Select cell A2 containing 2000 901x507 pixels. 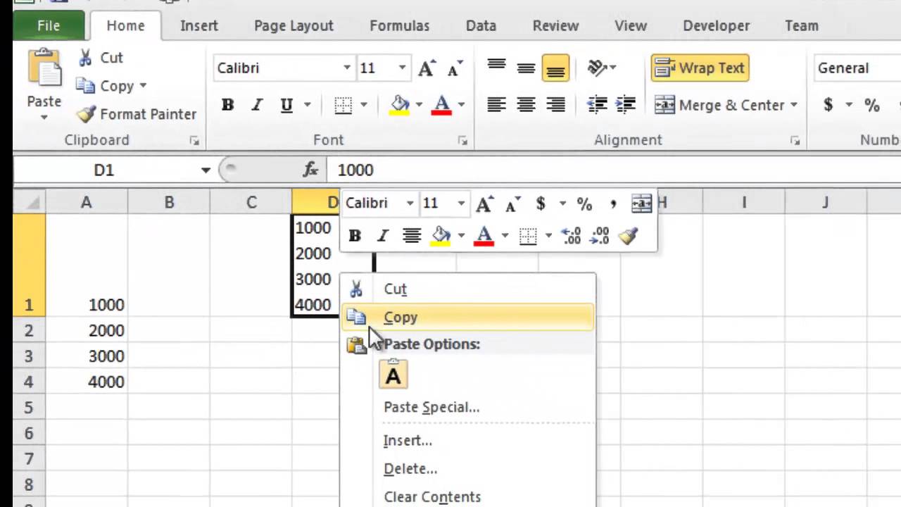pos(87,330)
